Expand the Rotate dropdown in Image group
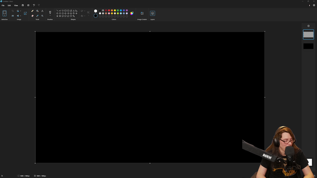This screenshot has width=317, height=178. (x=20, y=11)
